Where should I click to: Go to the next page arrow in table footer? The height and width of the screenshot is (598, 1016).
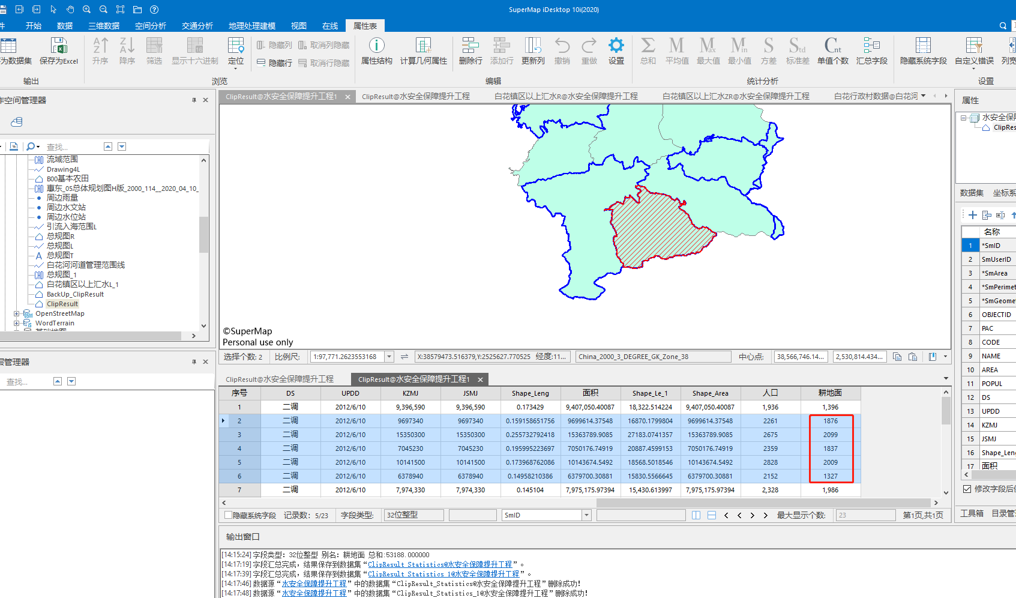(753, 515)
